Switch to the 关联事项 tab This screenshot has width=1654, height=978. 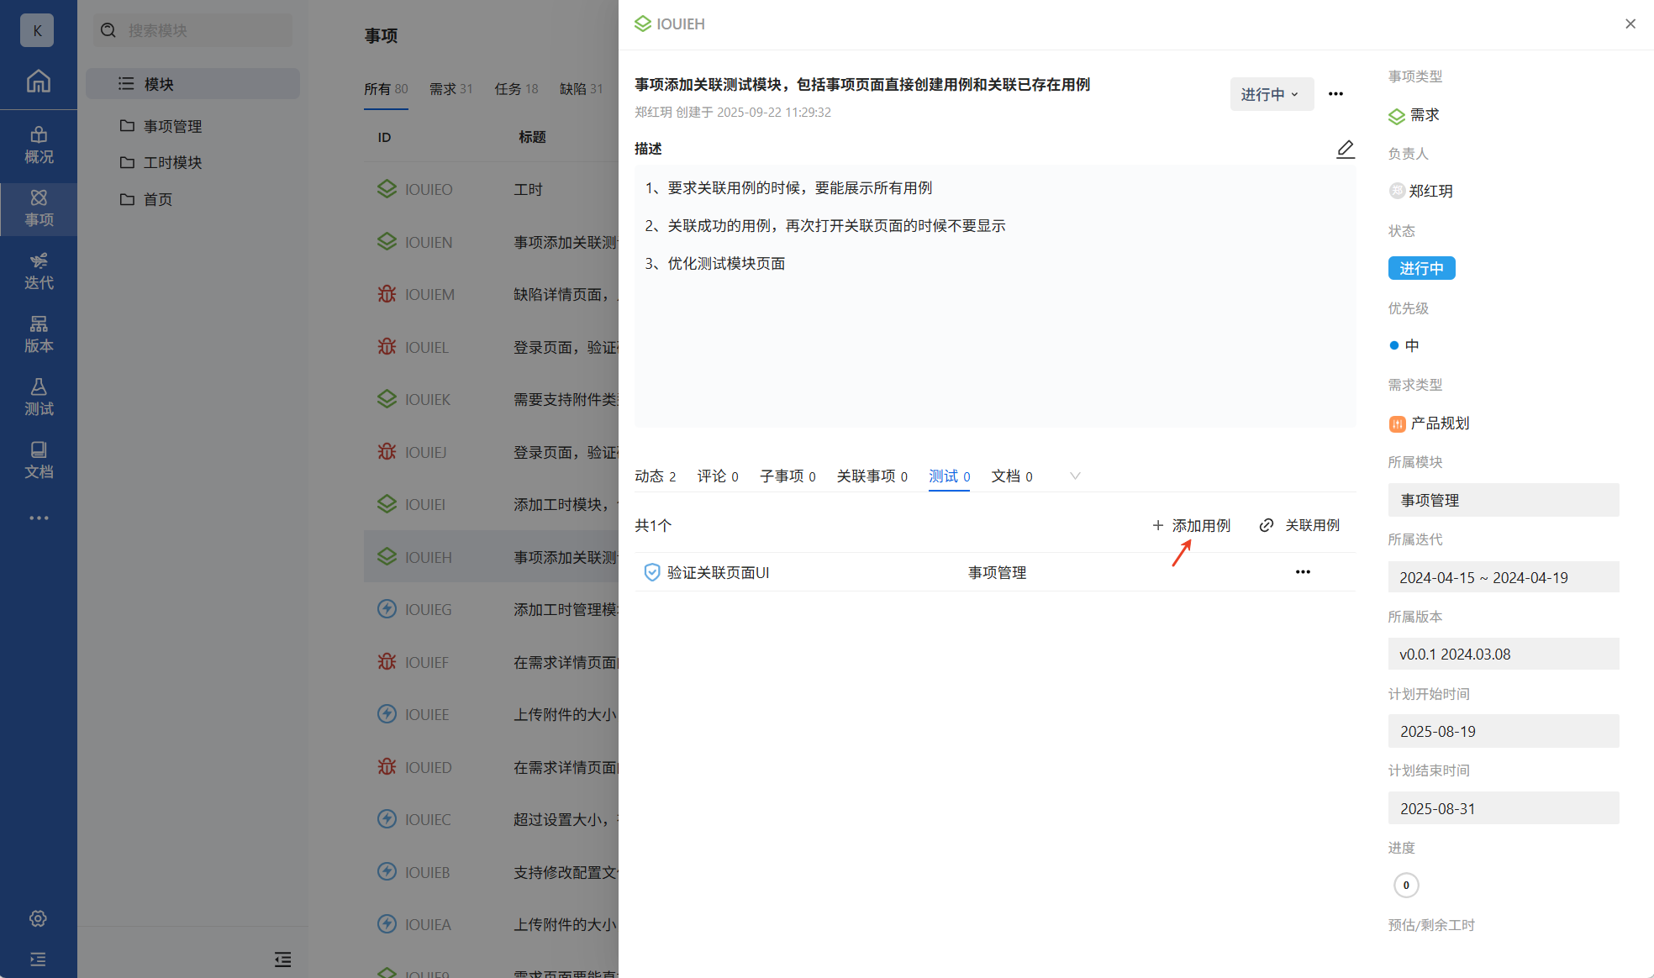[x=872, y=476]
